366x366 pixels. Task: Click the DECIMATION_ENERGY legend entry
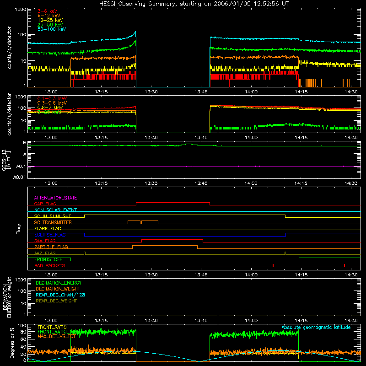click(59, 283)
